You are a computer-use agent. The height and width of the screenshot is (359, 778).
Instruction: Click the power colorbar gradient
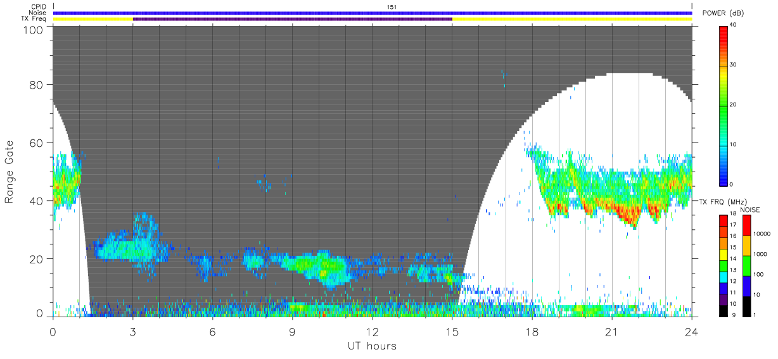click(724, 104)
